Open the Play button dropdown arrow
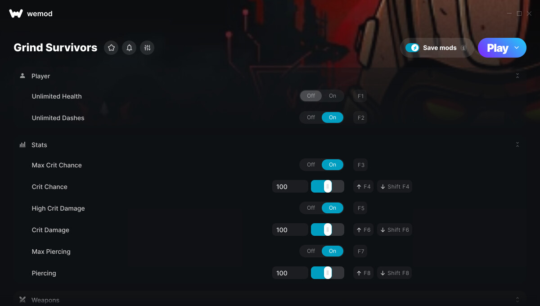 [x=517, y=48]
